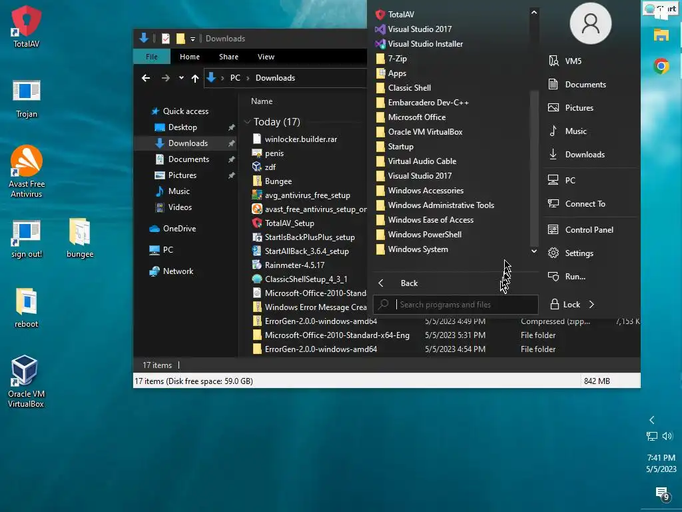Collapse the Today (17) group
The image size is (682, 512).
pos(248,122)
